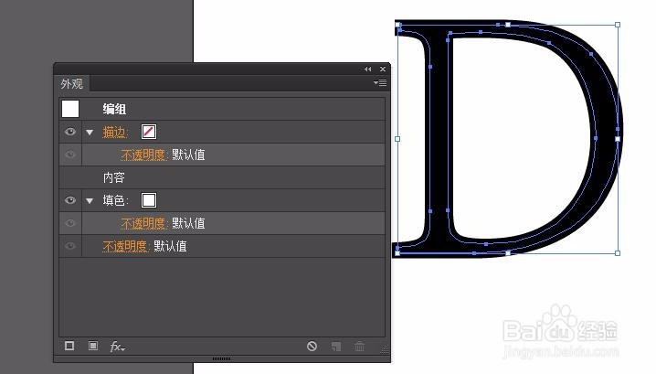The width and height of the screenshot is (656, 374).
Task: Click the white 填色 fill color swatch
Action: (149, 200)
